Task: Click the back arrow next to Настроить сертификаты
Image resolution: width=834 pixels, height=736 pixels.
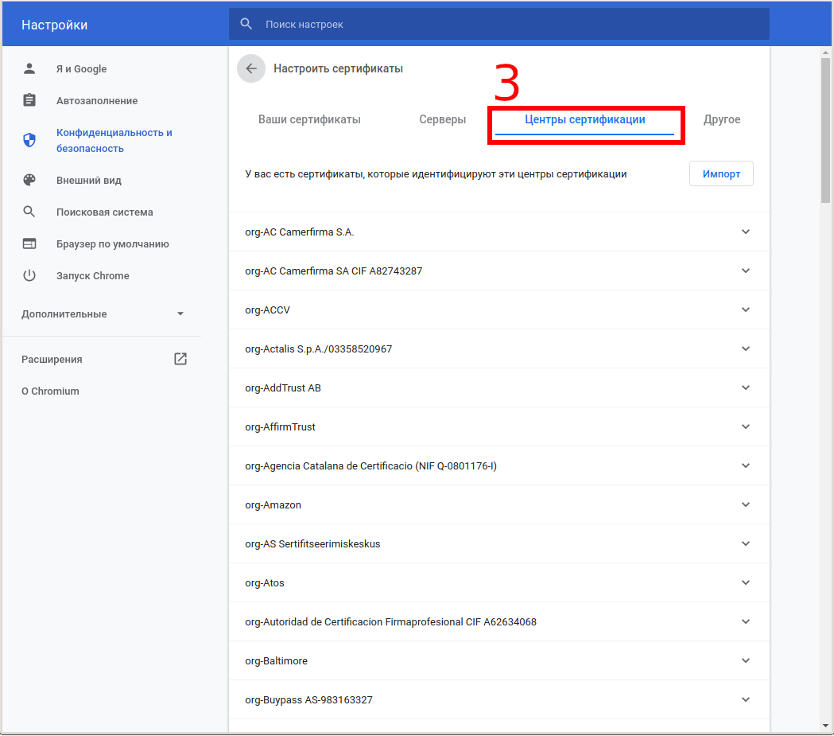Action: click(251, 68)
